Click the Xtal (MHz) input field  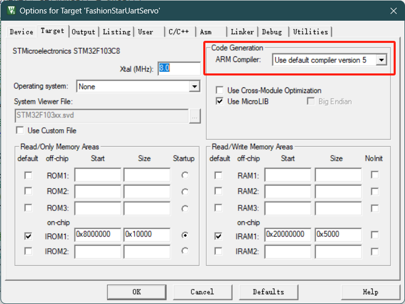[x=178, y=69]
